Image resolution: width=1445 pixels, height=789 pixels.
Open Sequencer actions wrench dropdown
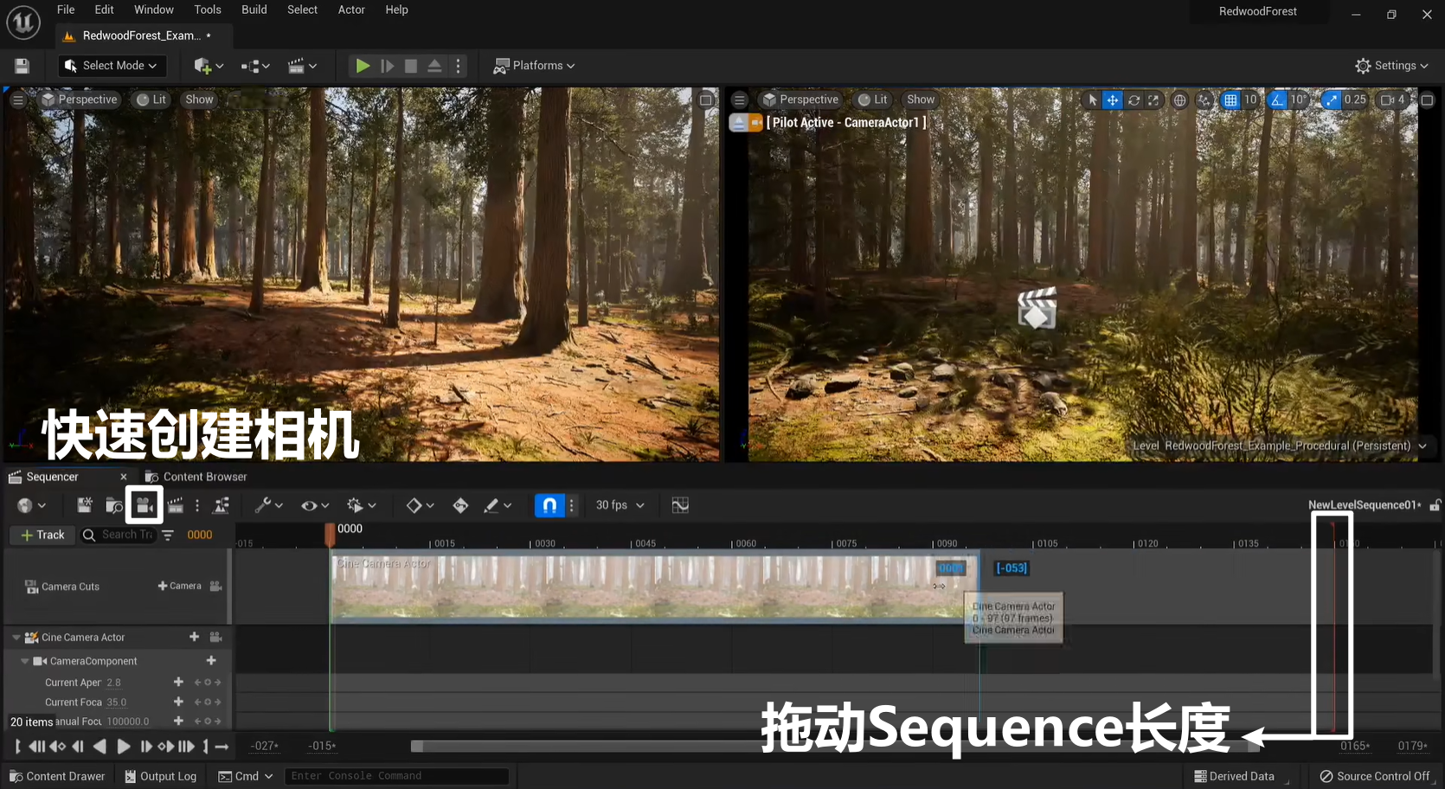(x=268, y=505)
